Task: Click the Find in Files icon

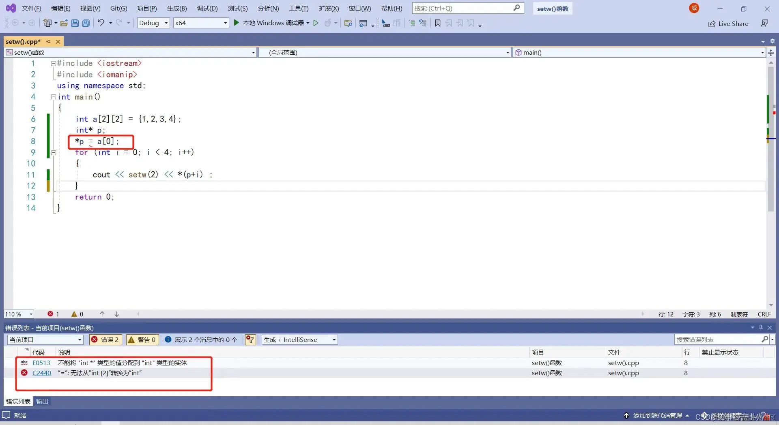Action: coord(348,23)
